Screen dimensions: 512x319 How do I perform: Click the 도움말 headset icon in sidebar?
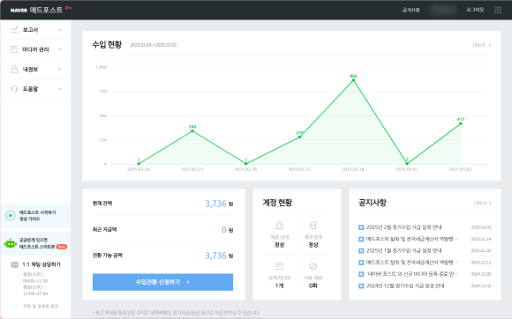tap(14, 89)
